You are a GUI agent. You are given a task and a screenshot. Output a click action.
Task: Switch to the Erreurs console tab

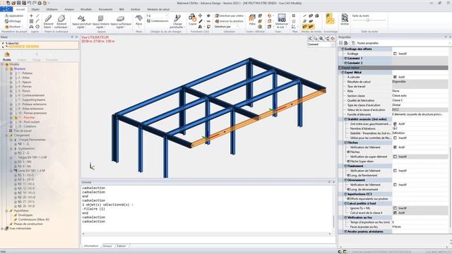point(107,246)
